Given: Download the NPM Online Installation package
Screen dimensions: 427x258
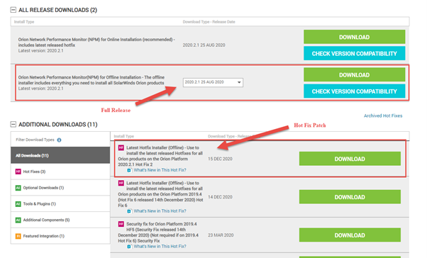Looking at the screenshot, I should (x=354, y=37).
